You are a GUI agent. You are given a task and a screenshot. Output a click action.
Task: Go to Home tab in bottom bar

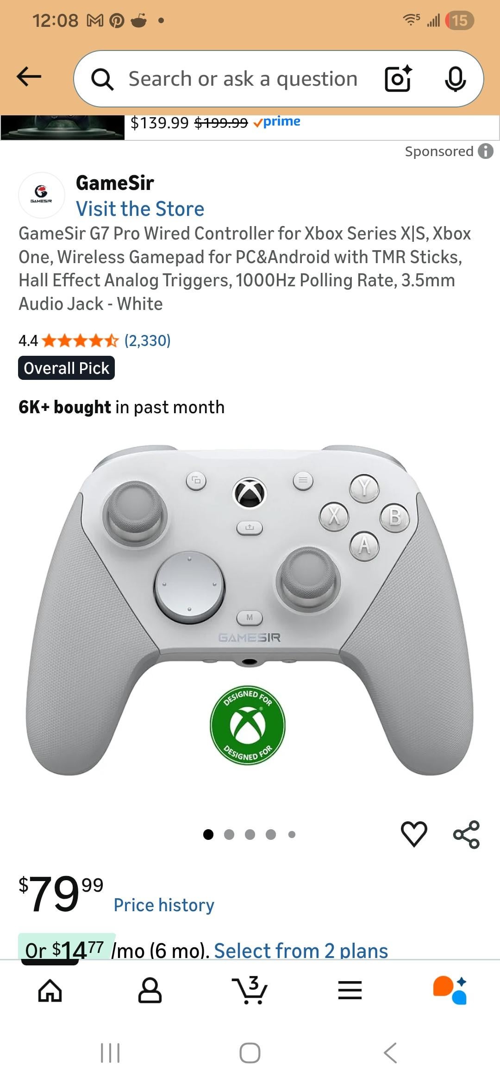pyautogui.click(x=50, y=991)
